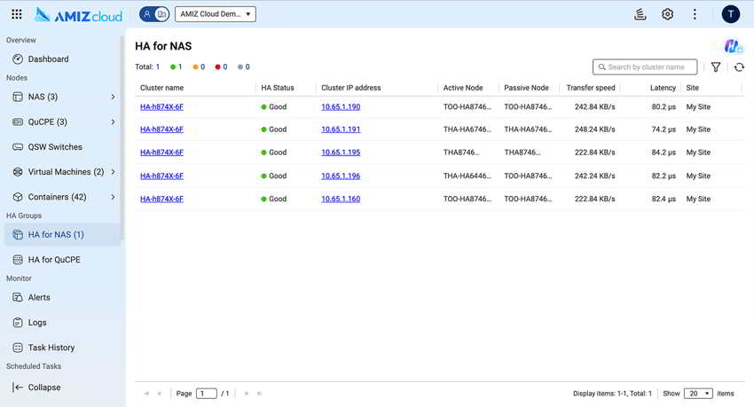Expand the NAS (3) node group
This screenshot has width=754, height=407.
coord(113,97)
